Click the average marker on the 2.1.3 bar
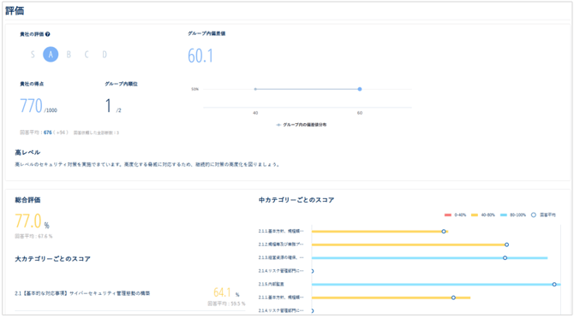This screenshot has height=318, width=574. pyautogui.click(x=505, y=258)
